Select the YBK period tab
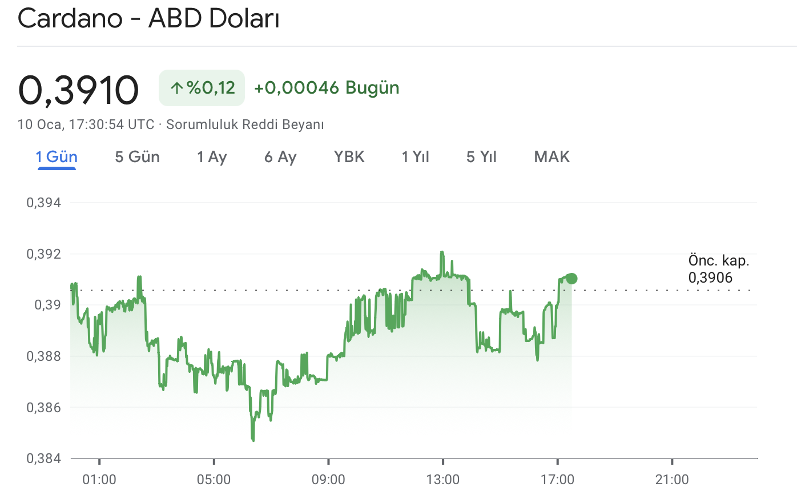 point(349,156)
